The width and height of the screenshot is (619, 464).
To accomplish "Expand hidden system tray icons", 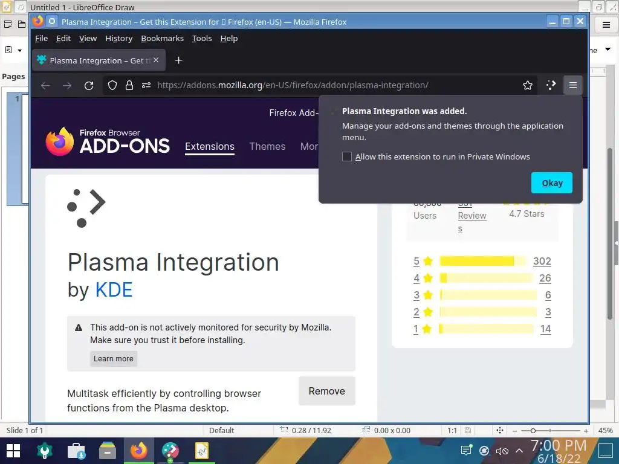I will pos(519,451).
